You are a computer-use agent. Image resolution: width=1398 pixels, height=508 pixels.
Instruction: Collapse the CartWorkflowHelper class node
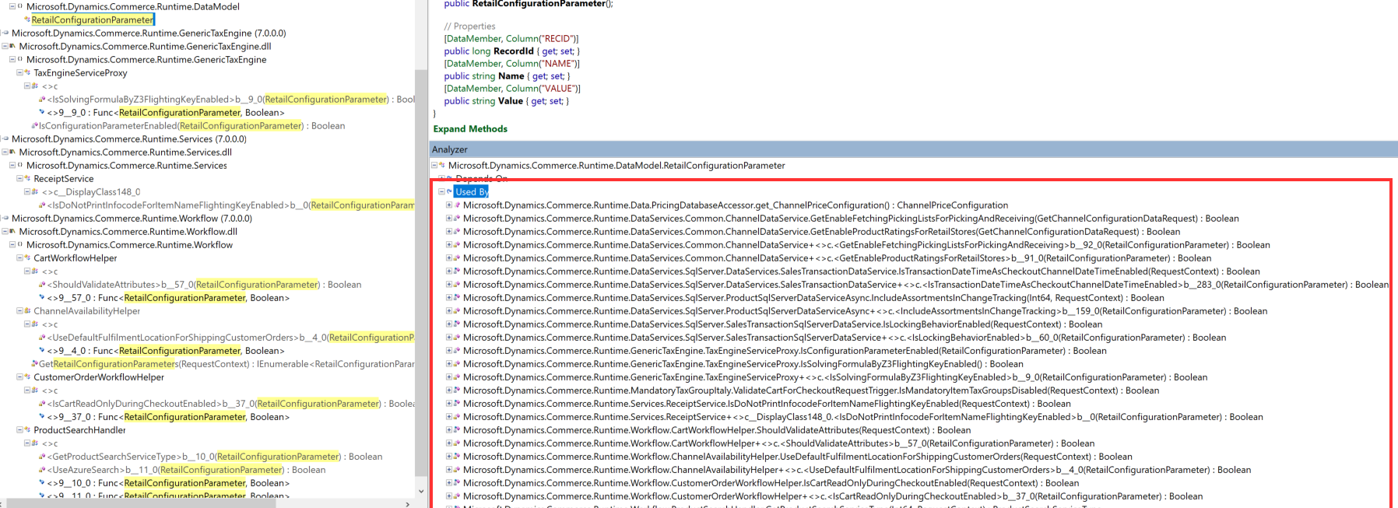point(19,258)
